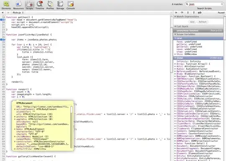Collapse the Call Stack section

pyautogui.click(x=175, y=26)
